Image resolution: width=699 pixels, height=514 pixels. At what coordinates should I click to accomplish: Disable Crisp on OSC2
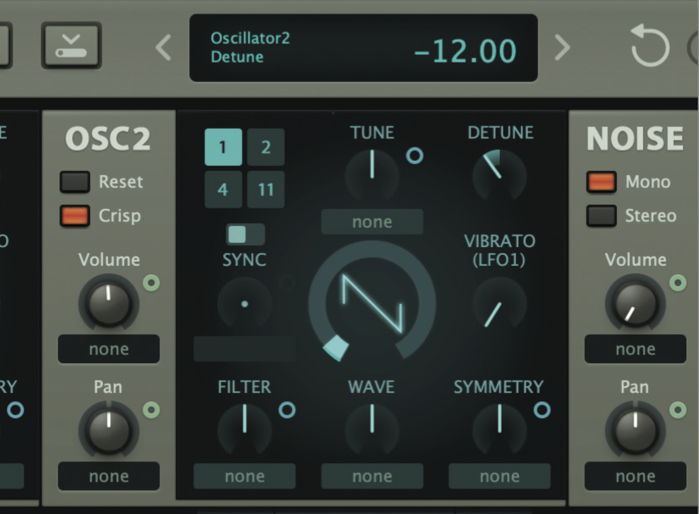tap(75, 216)
